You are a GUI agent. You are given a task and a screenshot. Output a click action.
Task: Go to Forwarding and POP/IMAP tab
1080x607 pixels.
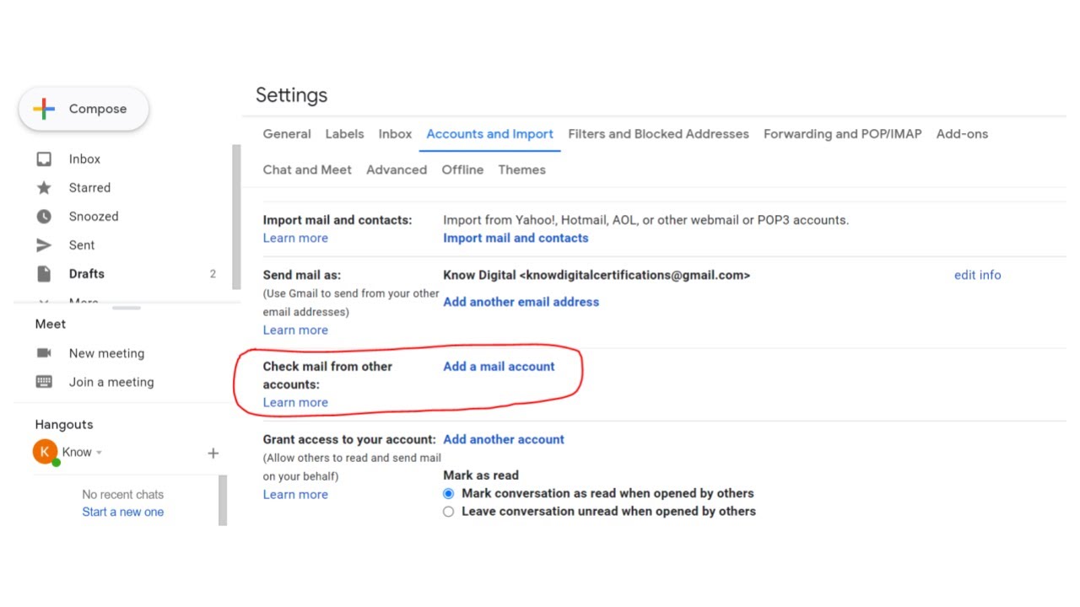coord(843,134)
